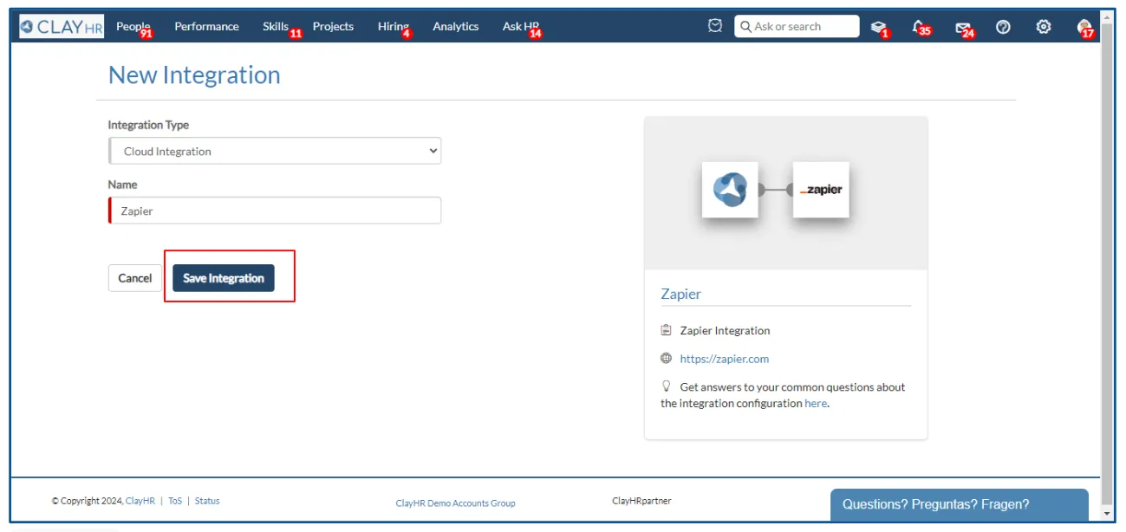Open the ToS footer link
This screenshot has width=1126, height=532.
click(x=175, y=501)
